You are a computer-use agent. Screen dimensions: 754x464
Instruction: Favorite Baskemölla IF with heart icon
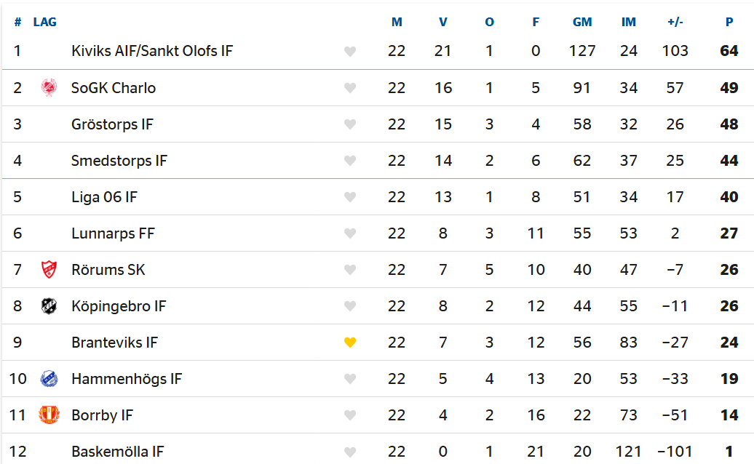[350, 452]
